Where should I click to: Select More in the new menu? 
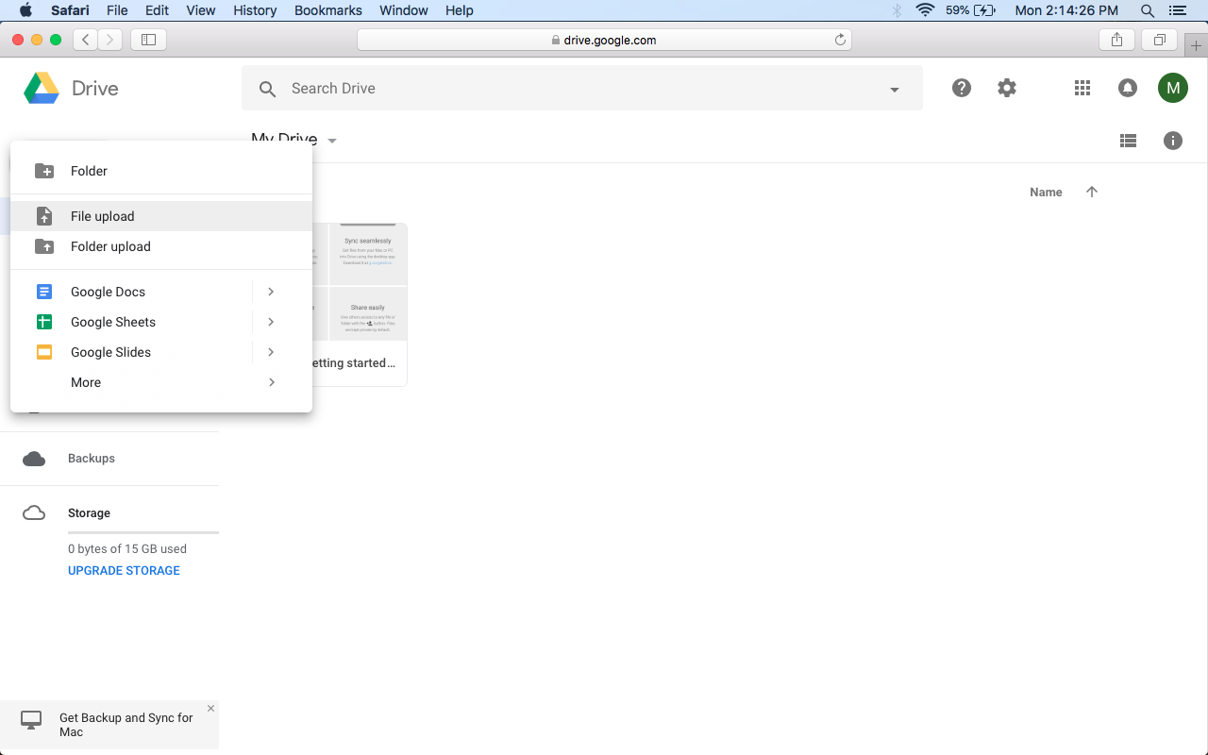(160, 382)
